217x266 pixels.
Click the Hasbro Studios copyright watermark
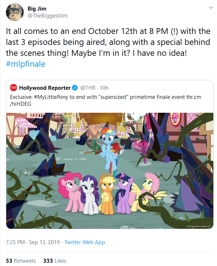tap(199, 226)
